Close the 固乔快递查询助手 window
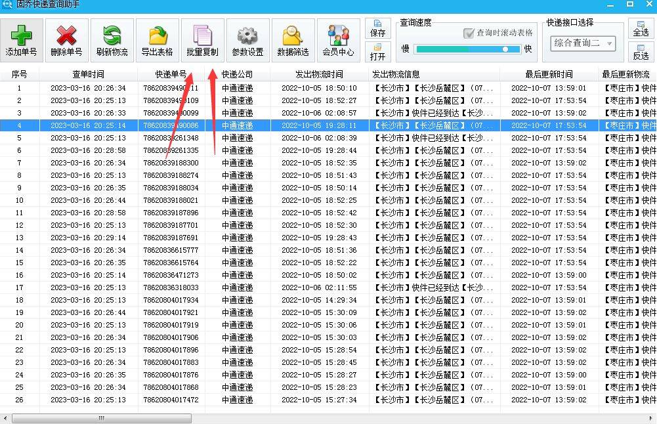The height and width of the screenshot is (424, 657). pyautogui.click(x=649, y=4)
